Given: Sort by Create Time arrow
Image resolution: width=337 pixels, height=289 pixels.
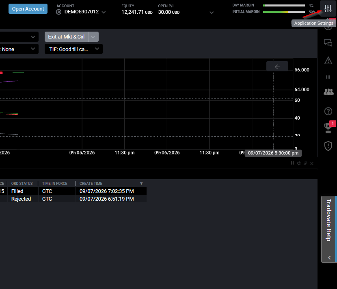Looking at the screenshot, I should pyautogui.click(x=141, y=184).
